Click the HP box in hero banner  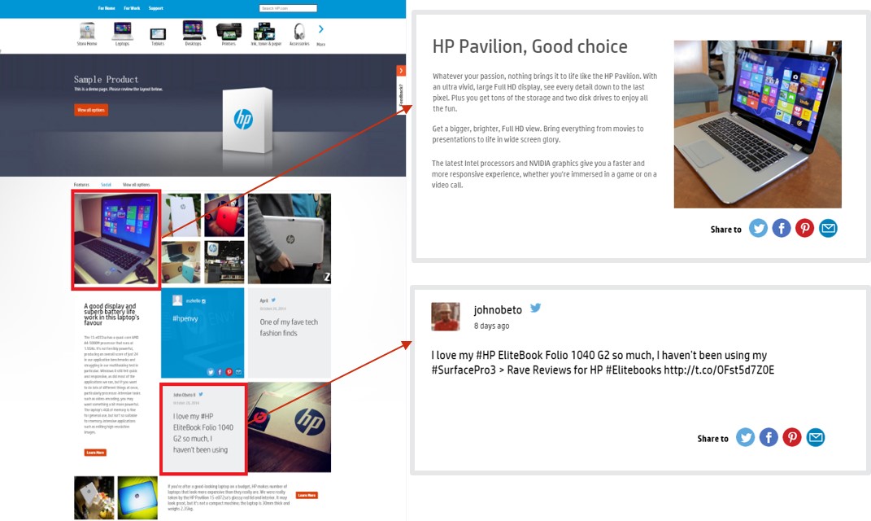click(248, 120)
